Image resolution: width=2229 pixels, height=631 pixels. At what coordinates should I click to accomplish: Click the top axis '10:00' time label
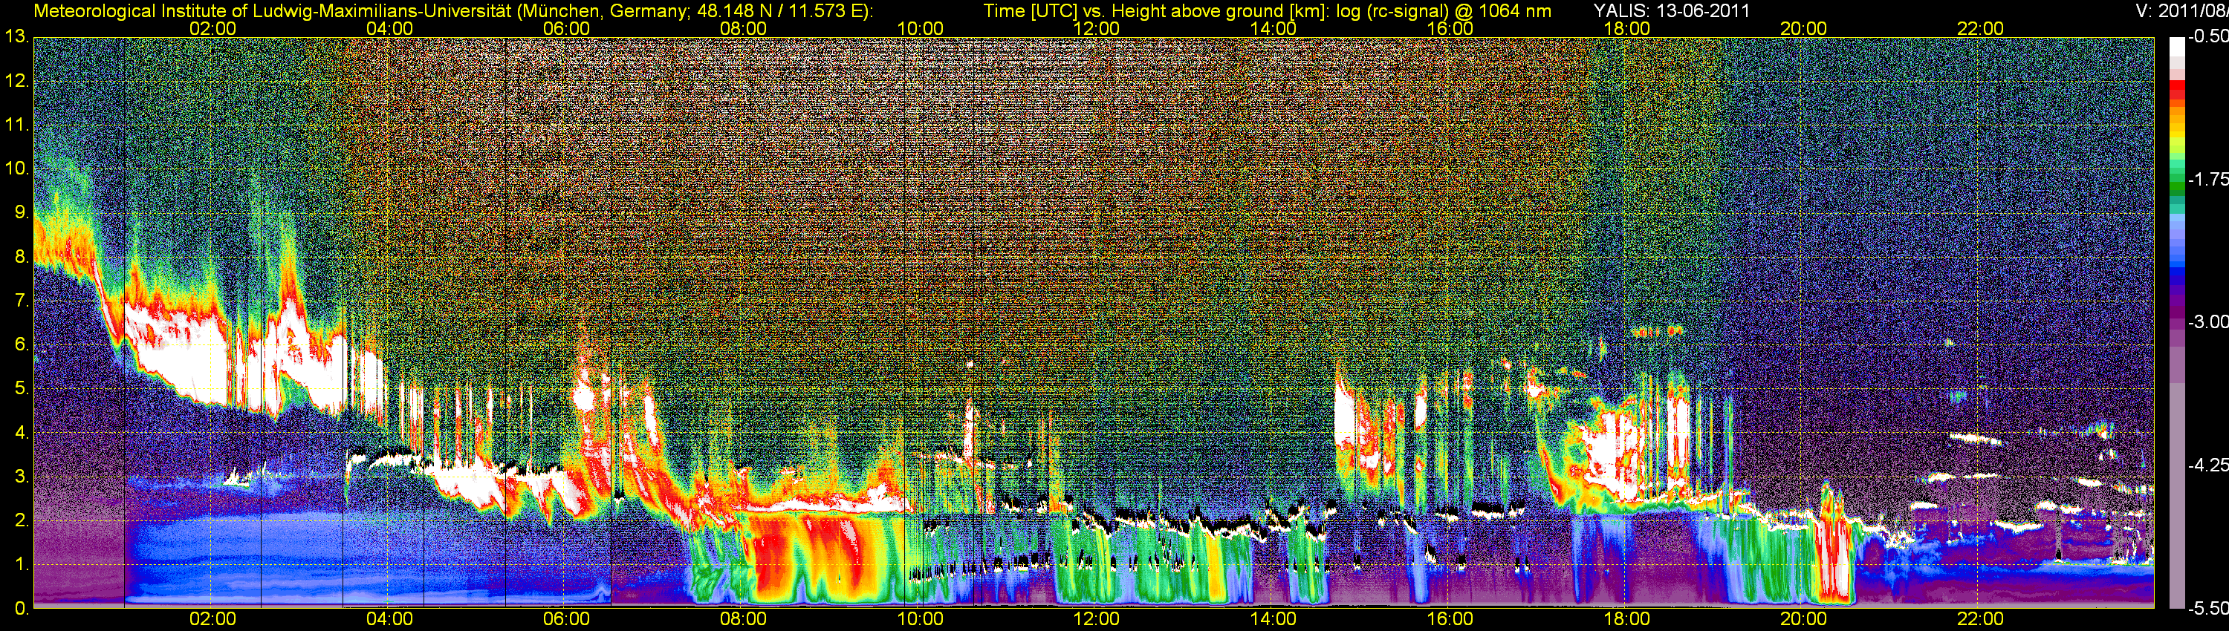coord(920,28)
